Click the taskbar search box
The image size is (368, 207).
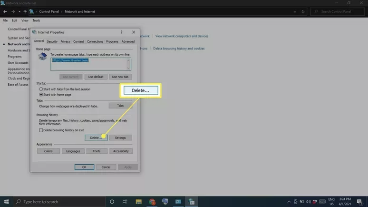click(59, 202)
